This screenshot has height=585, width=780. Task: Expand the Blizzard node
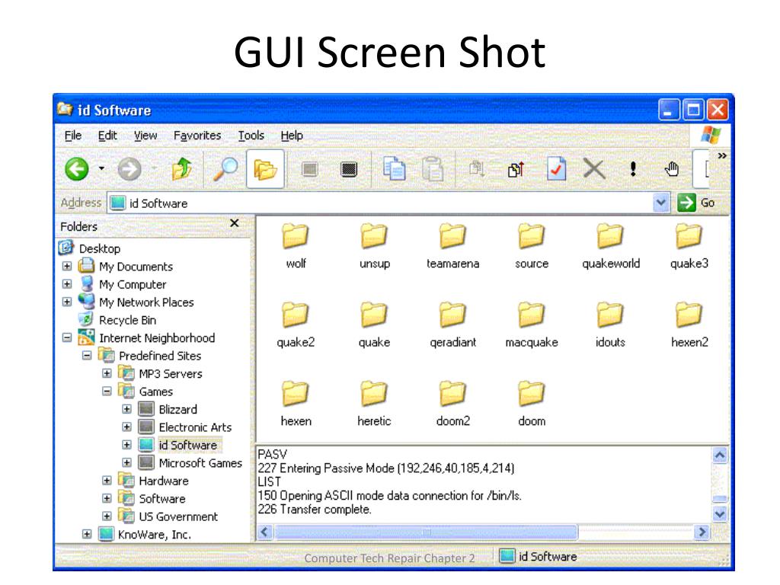tap(127, 409)
